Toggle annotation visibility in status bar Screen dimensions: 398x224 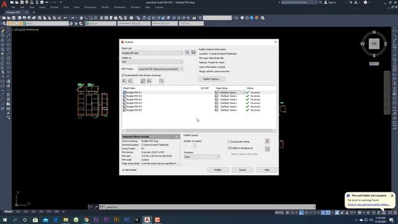pos(337,213)
